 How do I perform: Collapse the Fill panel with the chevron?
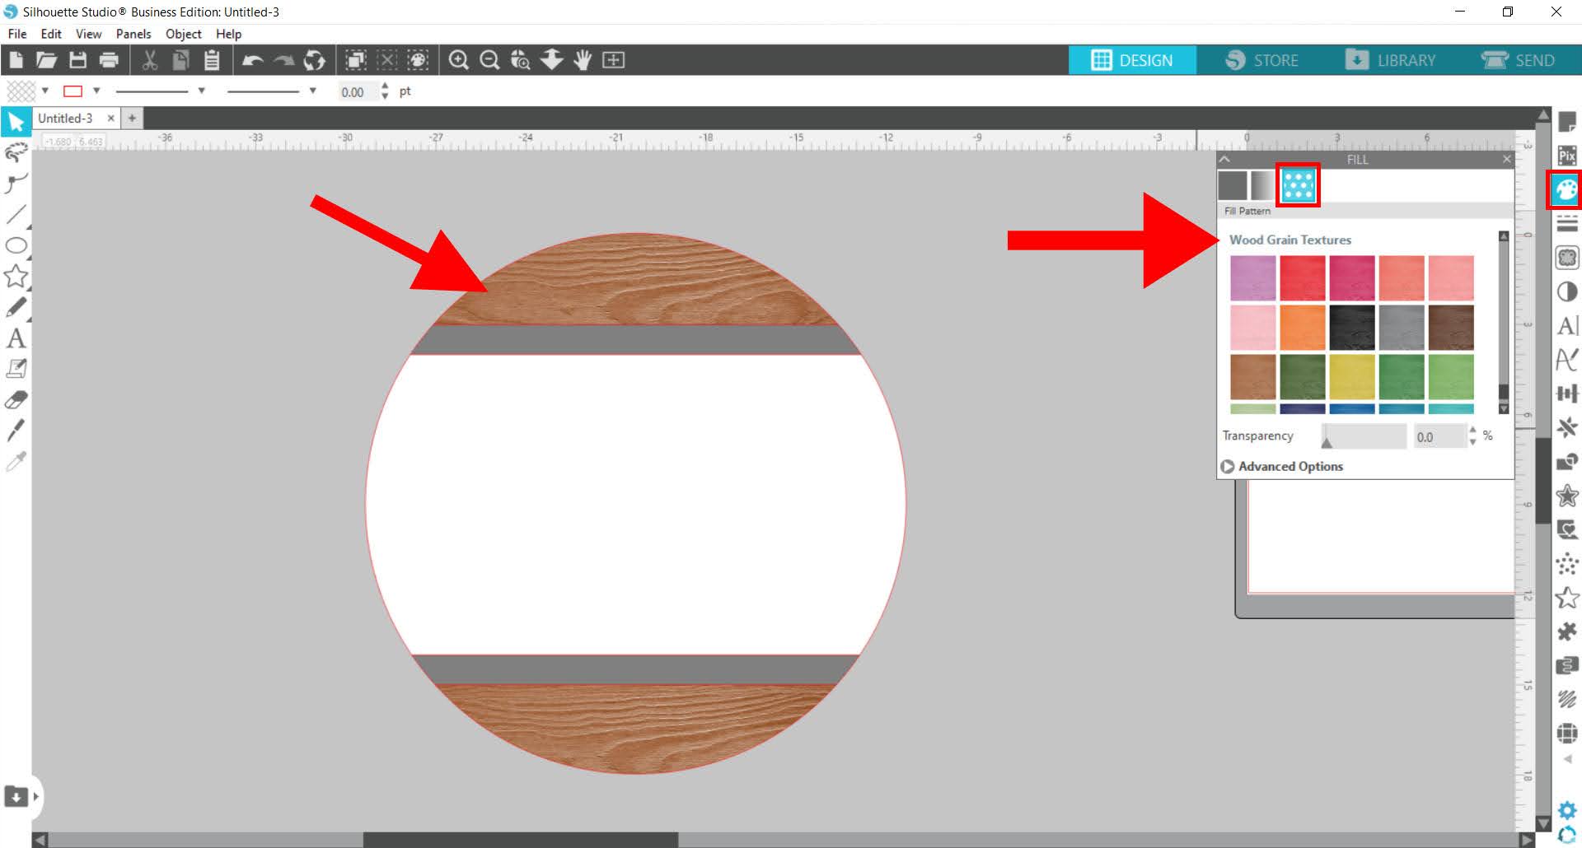1225,159
